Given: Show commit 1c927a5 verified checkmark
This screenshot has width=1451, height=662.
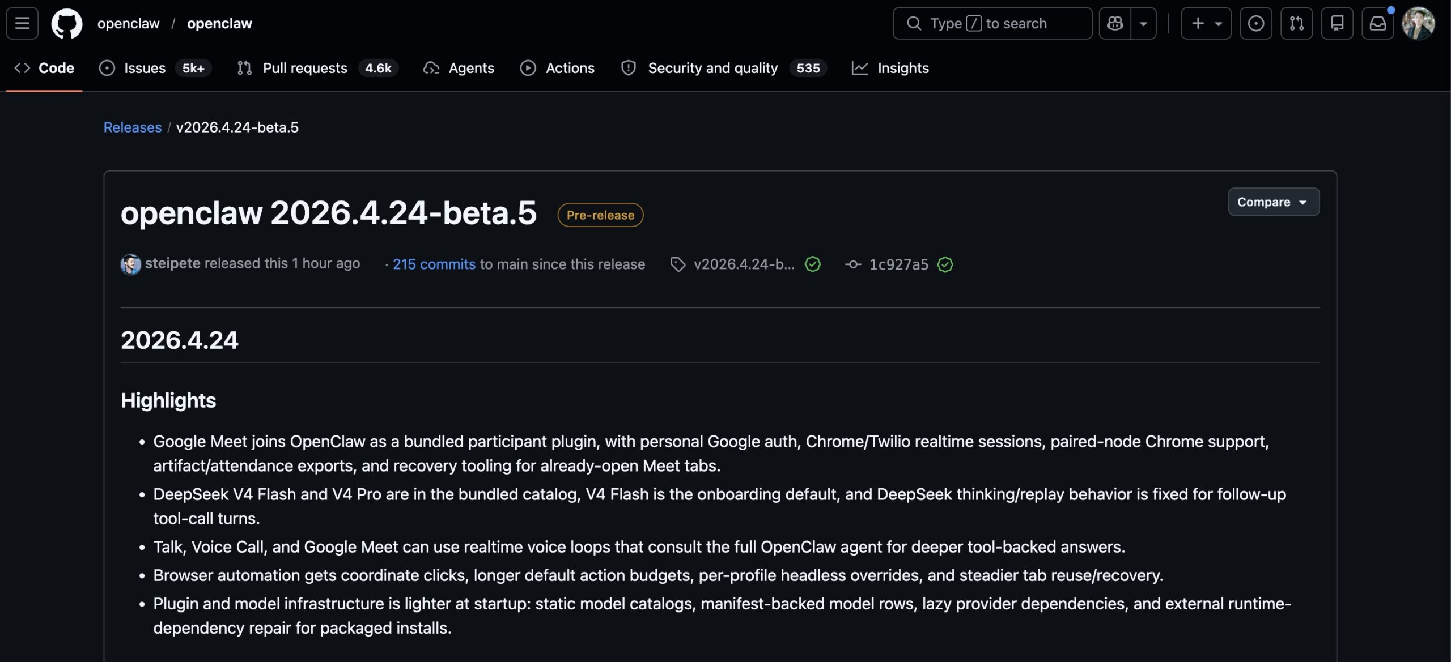Looking at the screenshot, I should (945, 264).
